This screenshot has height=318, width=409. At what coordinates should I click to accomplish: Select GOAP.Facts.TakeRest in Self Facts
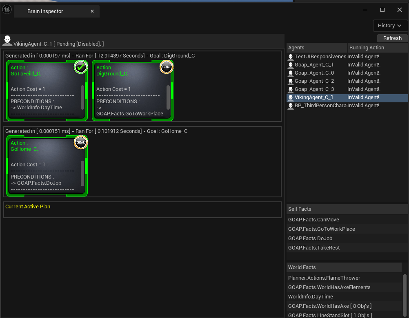tap(347, 248)
